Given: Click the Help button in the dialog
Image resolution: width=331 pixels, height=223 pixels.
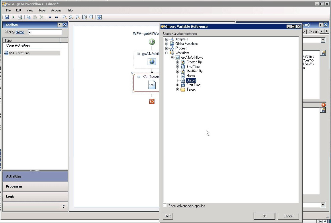Looking at the screenshot, I should click(168, 216).
